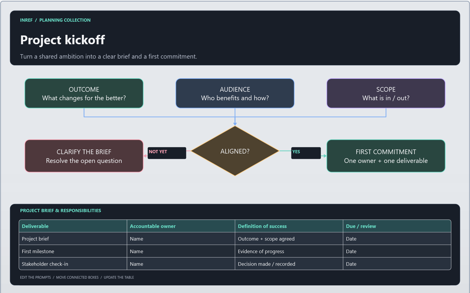Select the AUDIENCE box

[235, 93]
